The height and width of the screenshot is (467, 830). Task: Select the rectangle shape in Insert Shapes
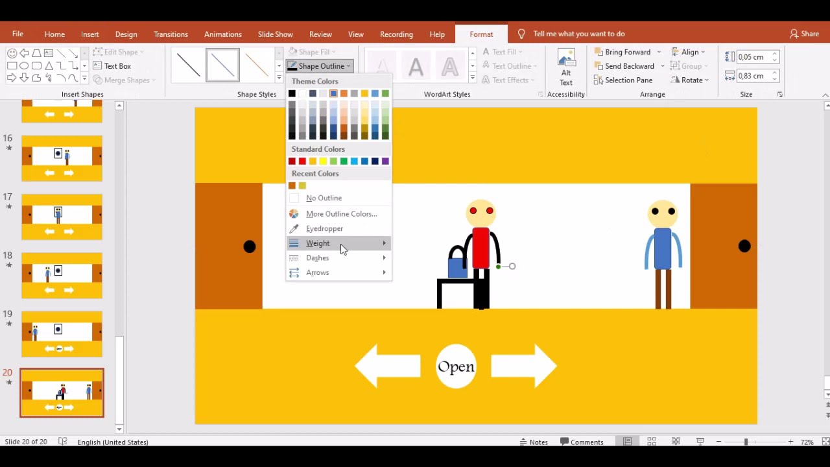point(12,66)
